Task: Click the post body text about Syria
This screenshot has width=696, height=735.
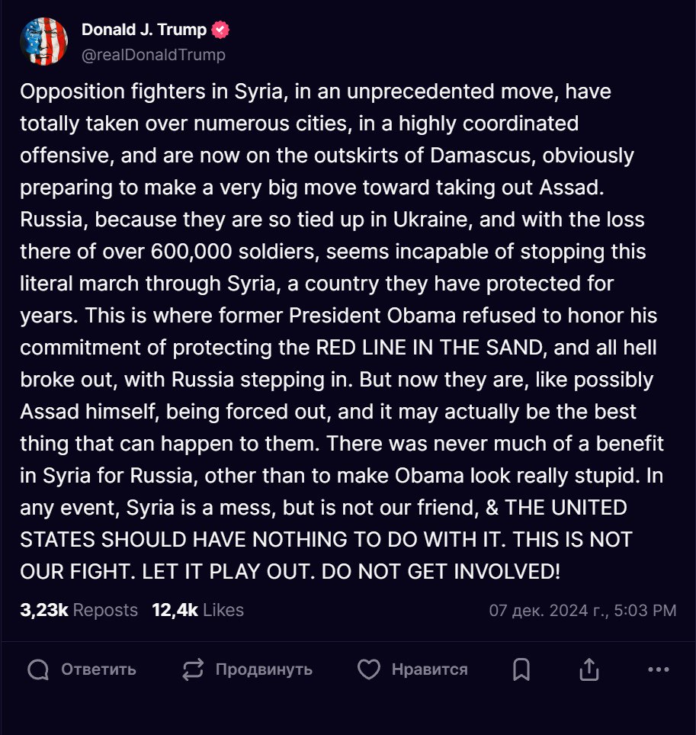Action: click(342, 331)
